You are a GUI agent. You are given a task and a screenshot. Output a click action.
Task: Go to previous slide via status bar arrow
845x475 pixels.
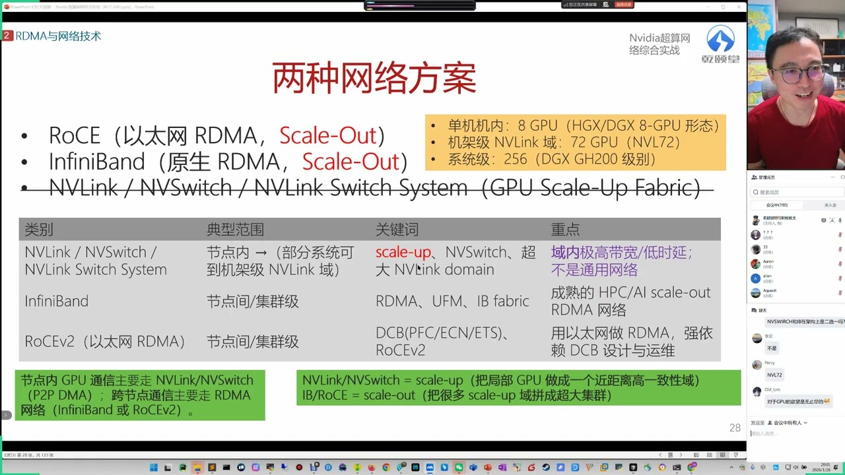pyautogui.click(x=661, y=455)
